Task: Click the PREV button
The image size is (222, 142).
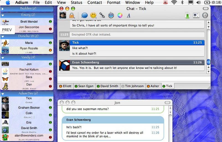Action: (7, 30)
